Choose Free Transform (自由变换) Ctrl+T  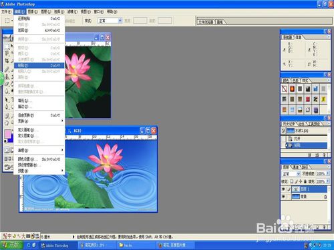[x=39, y=115]
